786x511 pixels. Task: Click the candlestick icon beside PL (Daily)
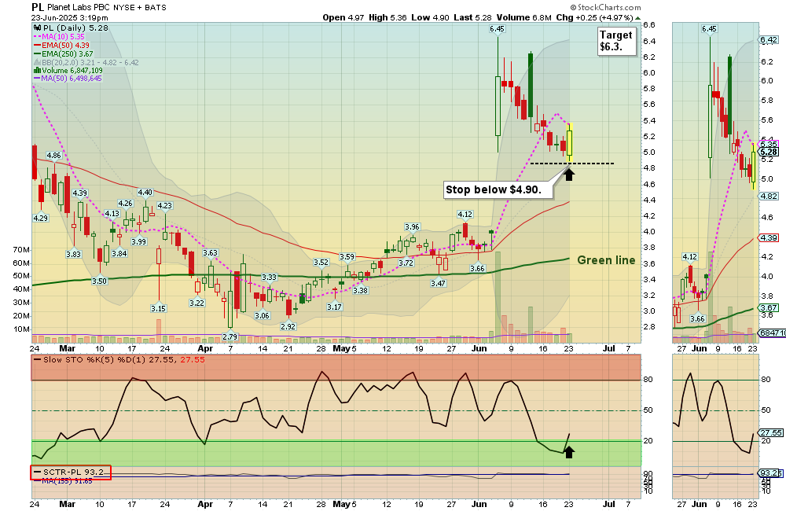point(37,28)
